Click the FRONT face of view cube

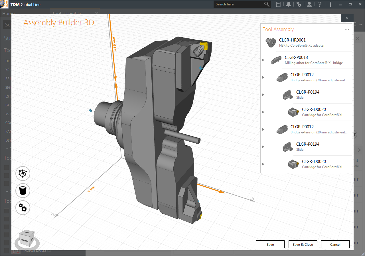tap(25, 241)
